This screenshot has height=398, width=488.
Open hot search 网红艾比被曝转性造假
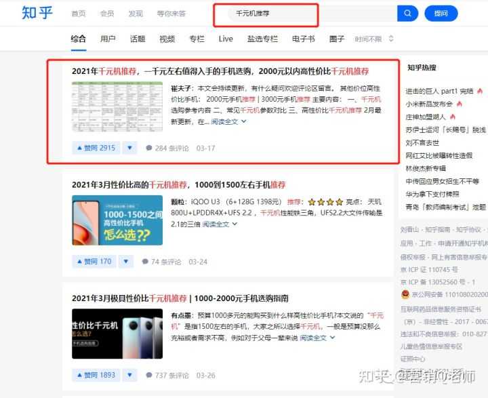[439, 155]
